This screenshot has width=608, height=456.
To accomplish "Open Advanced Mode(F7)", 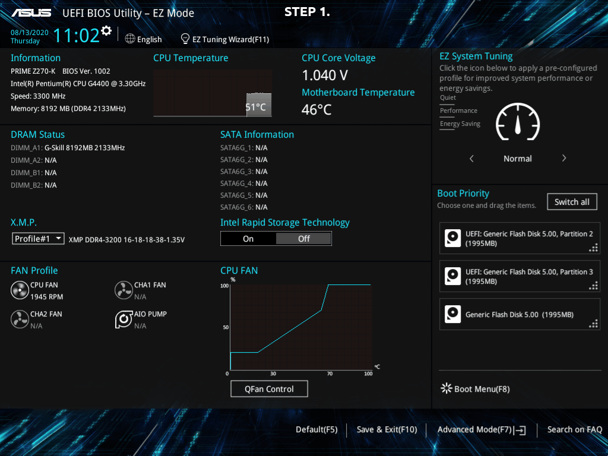I will pos(482,430).
